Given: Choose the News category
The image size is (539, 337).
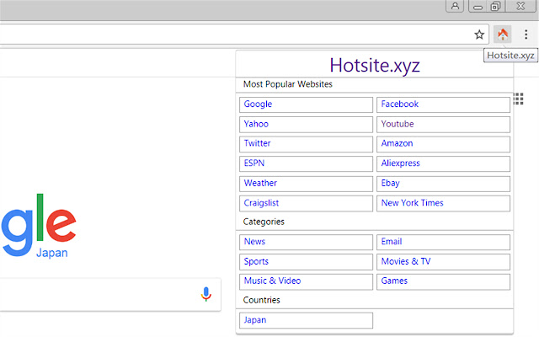Looking at the screenshot, I should pyautogui.click(x=306, y=242).
